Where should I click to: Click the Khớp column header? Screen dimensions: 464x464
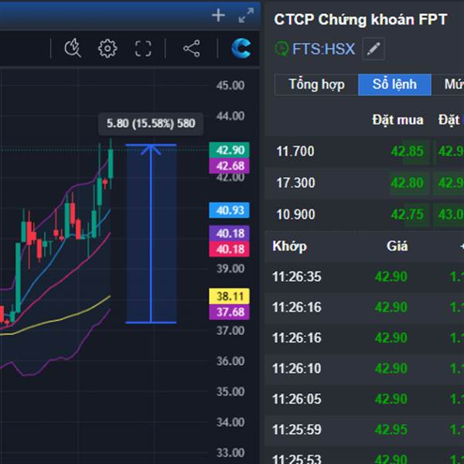tap(289, 247)
